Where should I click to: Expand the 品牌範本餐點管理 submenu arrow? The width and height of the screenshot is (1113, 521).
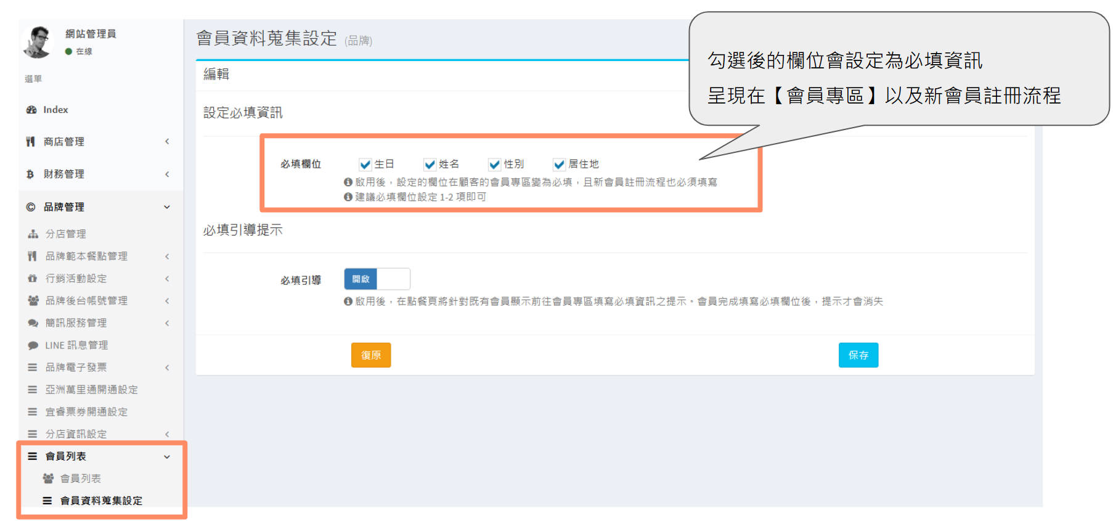pyautogui.click(x=166, y=256)
